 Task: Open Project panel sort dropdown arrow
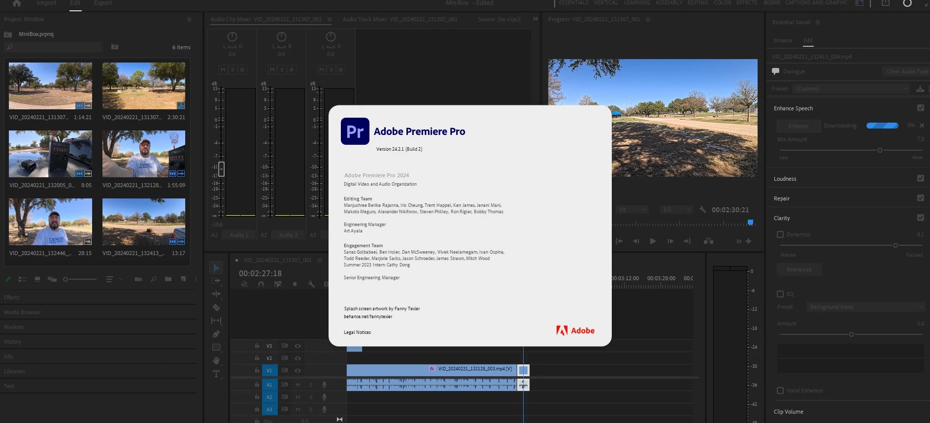coord(121,279)
